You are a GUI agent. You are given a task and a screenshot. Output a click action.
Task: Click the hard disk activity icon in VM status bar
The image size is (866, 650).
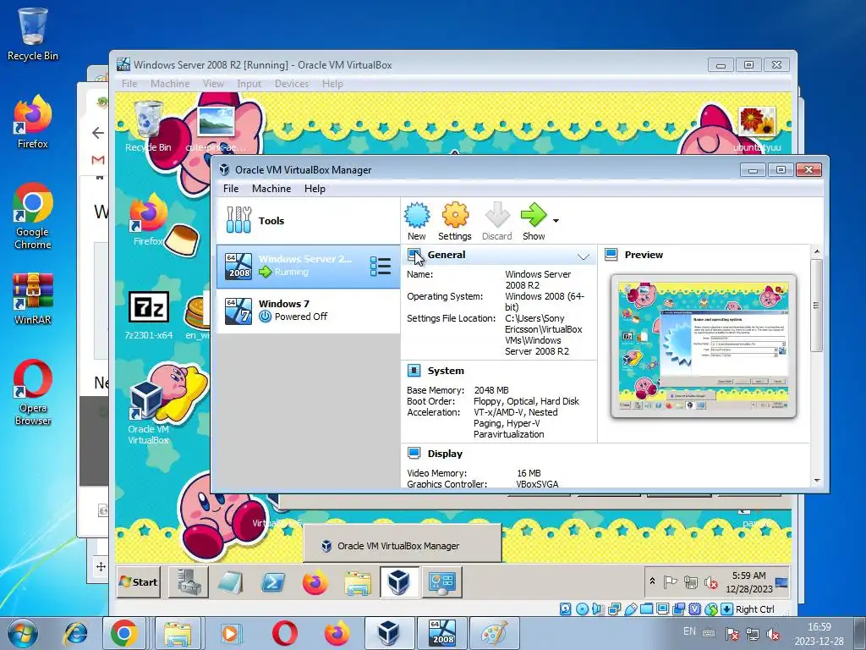[x=566, y=609]
